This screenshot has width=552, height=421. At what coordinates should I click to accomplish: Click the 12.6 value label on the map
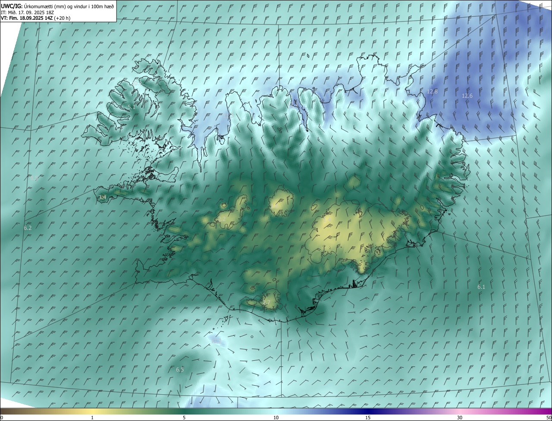click(467, 96)
